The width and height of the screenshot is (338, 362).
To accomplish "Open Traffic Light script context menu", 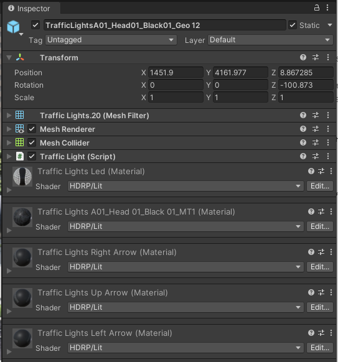I will 328,156.
